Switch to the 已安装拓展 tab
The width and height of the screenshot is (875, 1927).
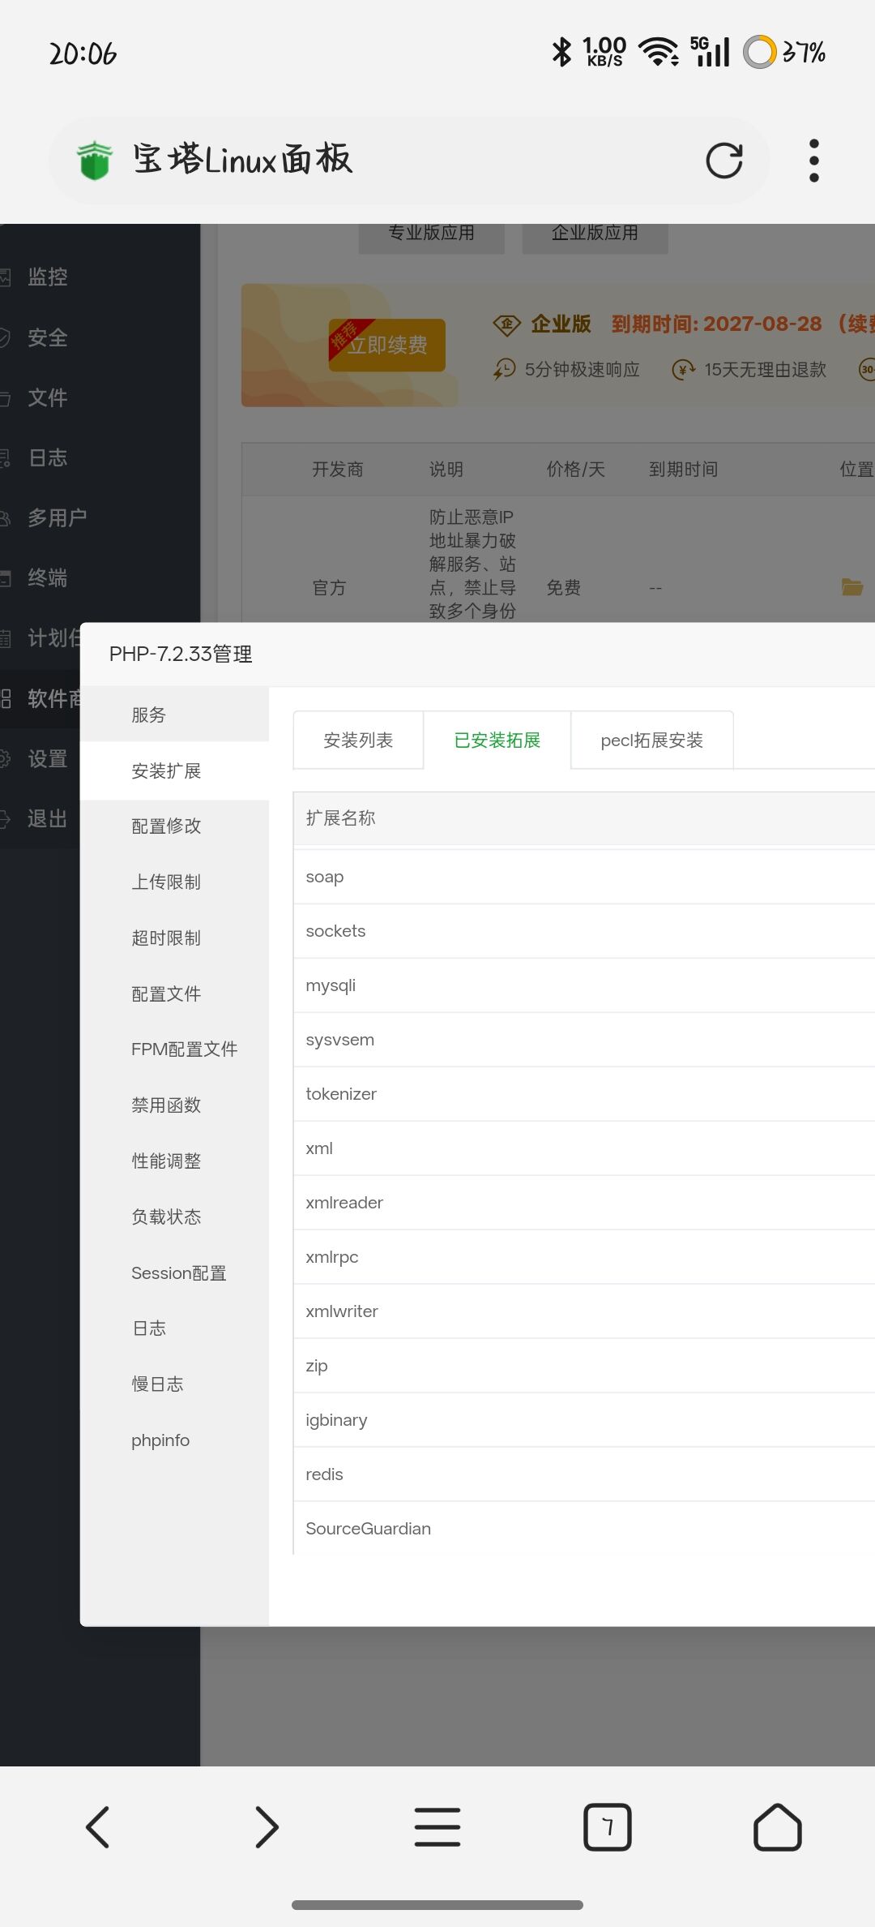[x=497, y=740]
